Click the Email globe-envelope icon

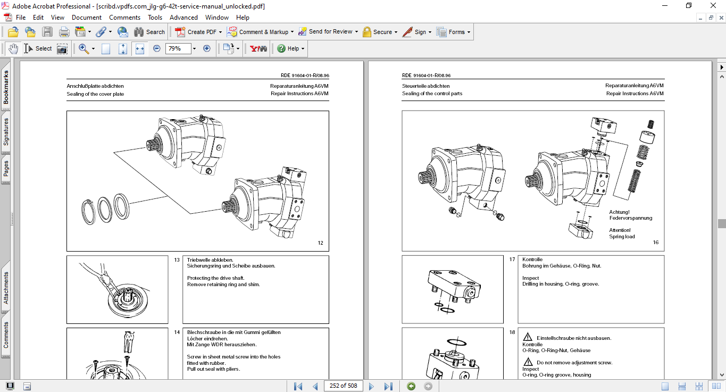pos(122,32)
